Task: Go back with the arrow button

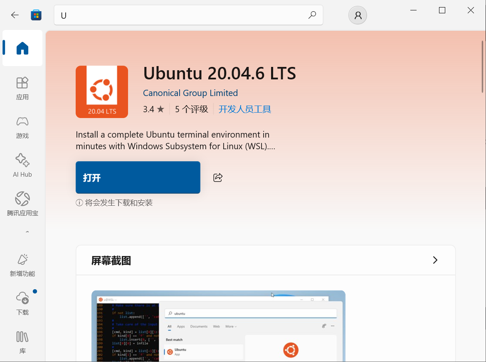Action: coord(15,15)
